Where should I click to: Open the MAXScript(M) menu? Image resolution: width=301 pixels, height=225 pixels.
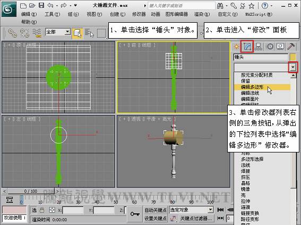(259, 14)
